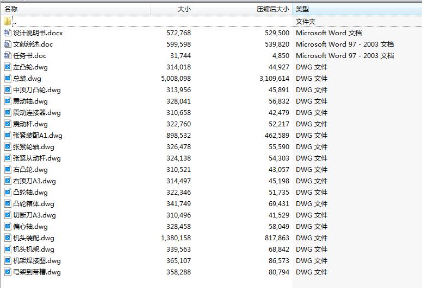Viewport: 422px width, 288px height.
Task: Select file name 中顶刀凸轮.dwg
Action: click(x=37, y=90)
